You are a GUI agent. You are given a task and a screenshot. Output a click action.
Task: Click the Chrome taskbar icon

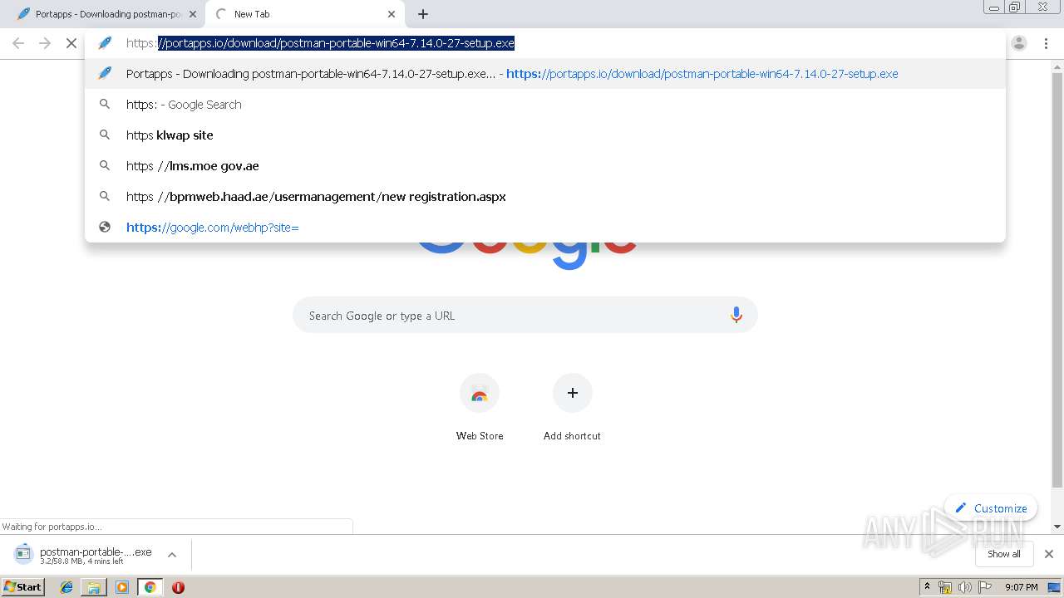[x=150, y=587]
